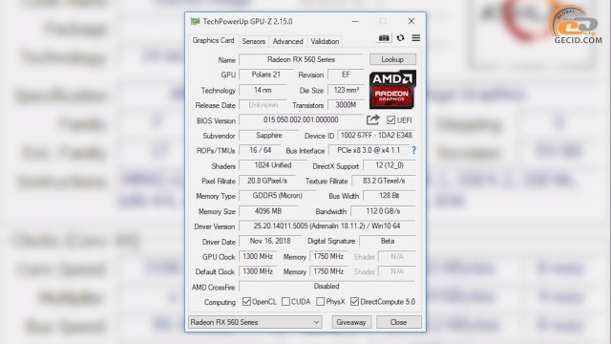Click the Shaders field 1024 Unified
The width and height of the screenshot is (611, 344).
coord(273,165)
